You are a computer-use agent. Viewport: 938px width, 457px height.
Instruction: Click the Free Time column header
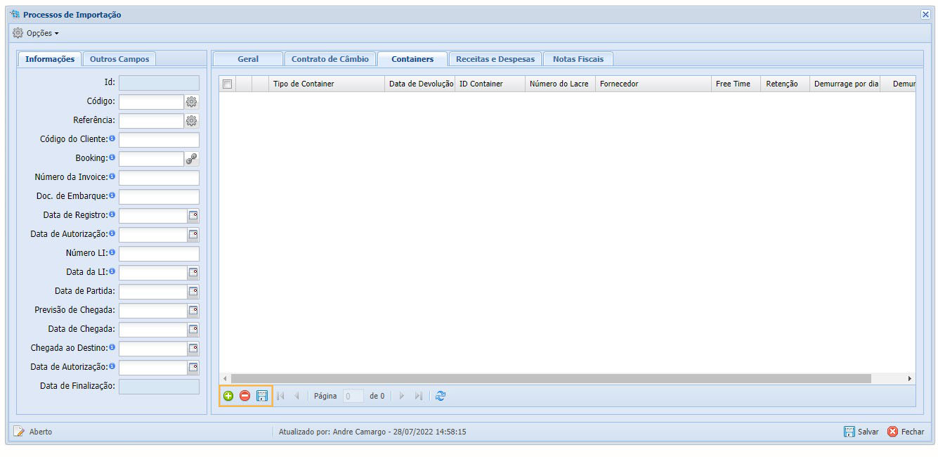click(x=736, y=84)
